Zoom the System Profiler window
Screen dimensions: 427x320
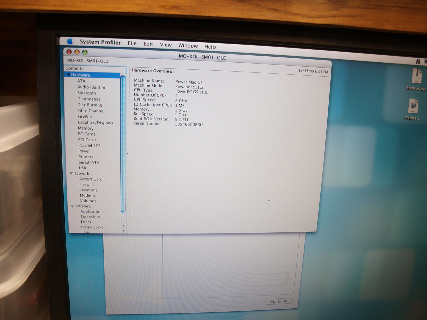click(85, 52)
